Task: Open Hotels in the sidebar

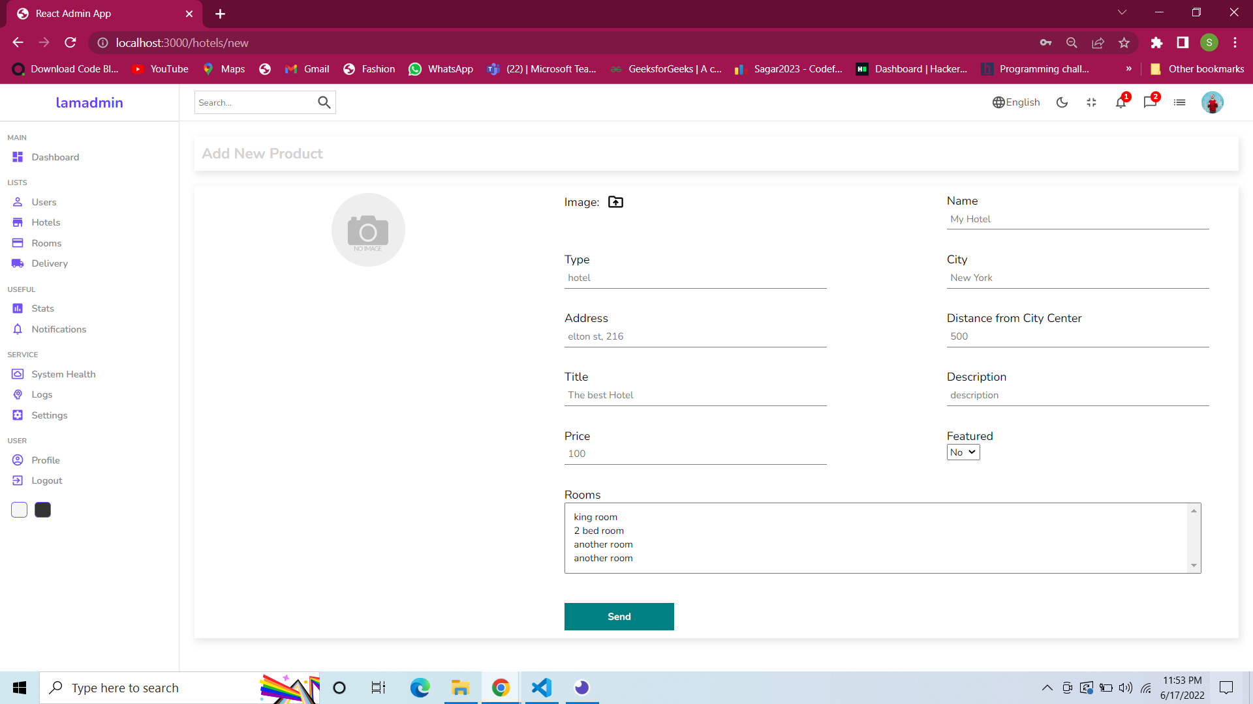Action: click(x=46, y=222)
